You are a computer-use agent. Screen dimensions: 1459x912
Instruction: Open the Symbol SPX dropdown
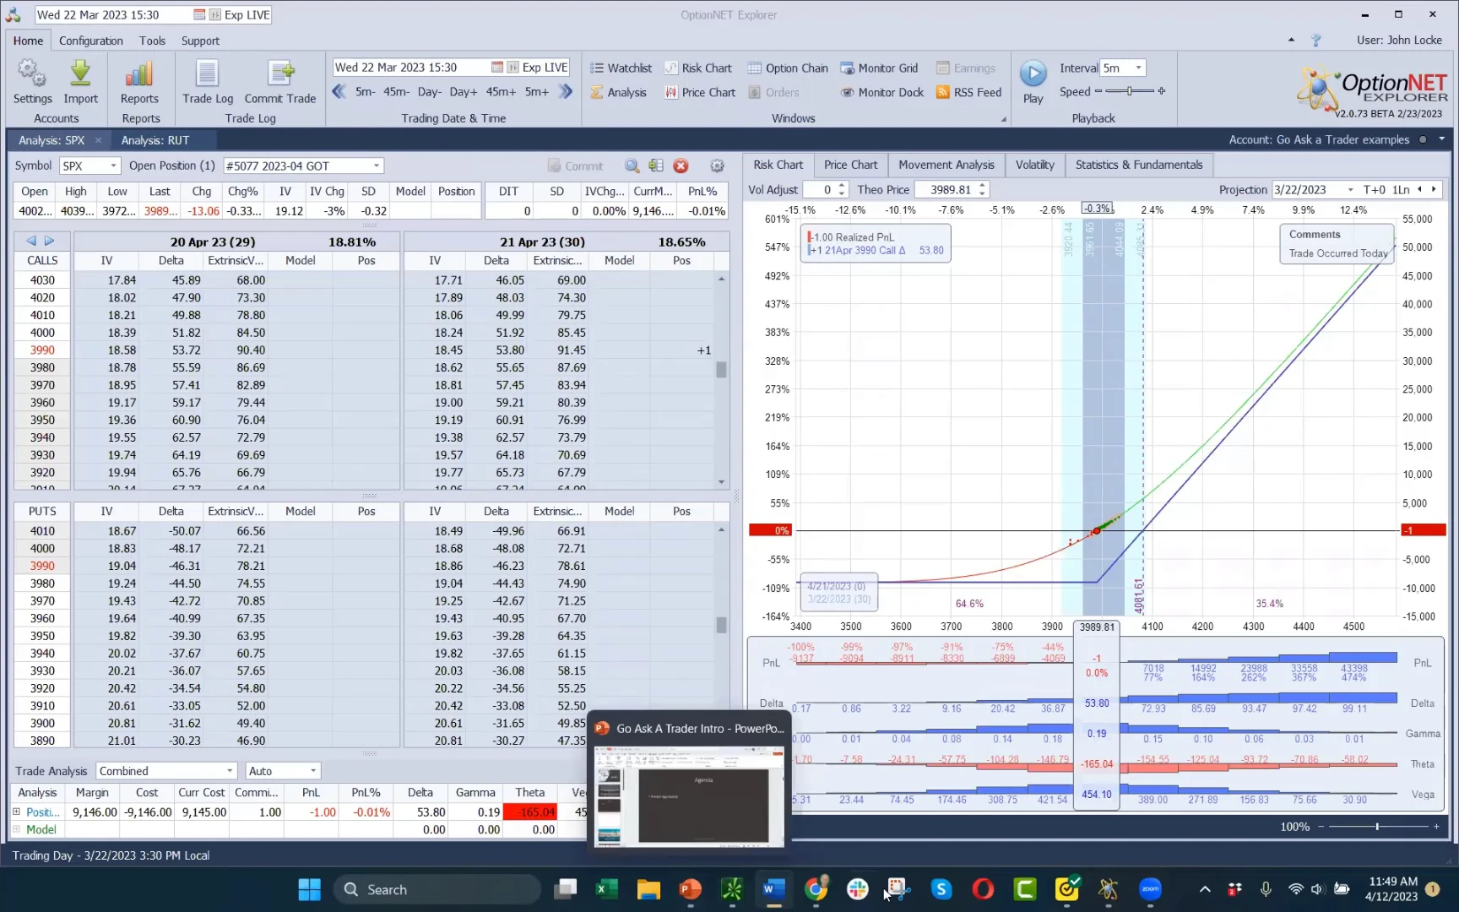[x=111, y=166]
